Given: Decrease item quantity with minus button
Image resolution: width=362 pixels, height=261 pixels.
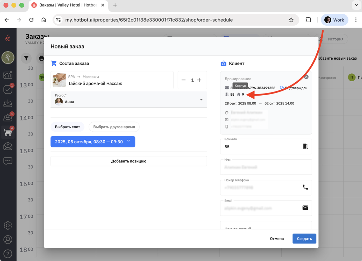Looking at the screenshot, I should (x=183, y=80).
